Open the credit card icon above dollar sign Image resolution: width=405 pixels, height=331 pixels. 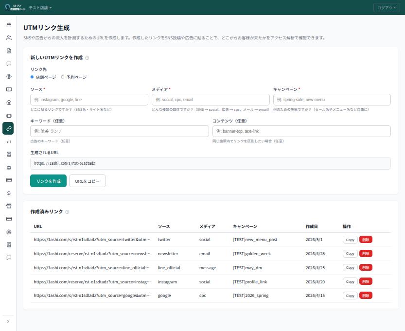(9, 180)
